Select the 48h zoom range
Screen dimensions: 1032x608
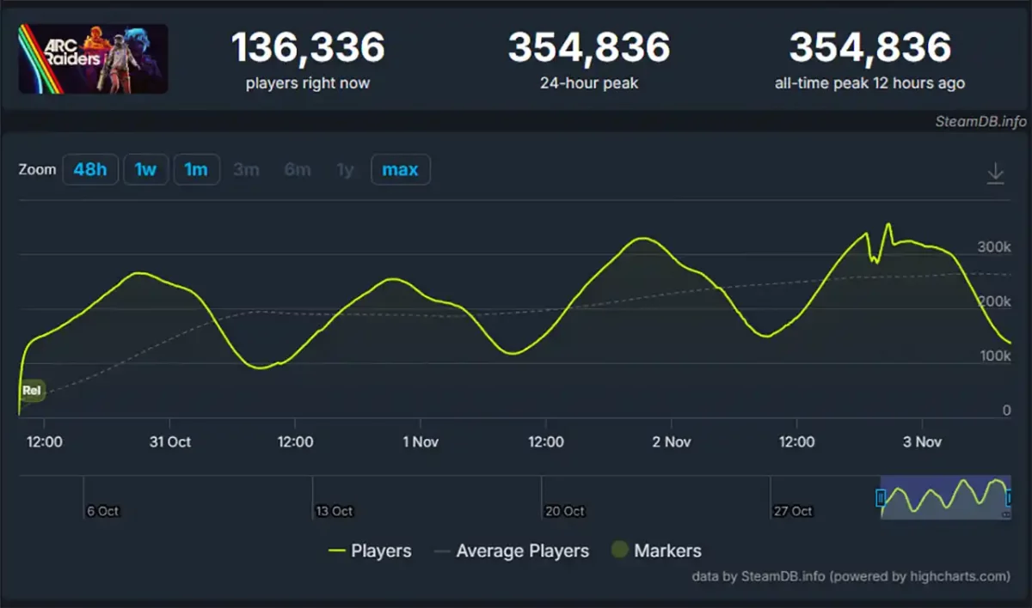[90, 169]
